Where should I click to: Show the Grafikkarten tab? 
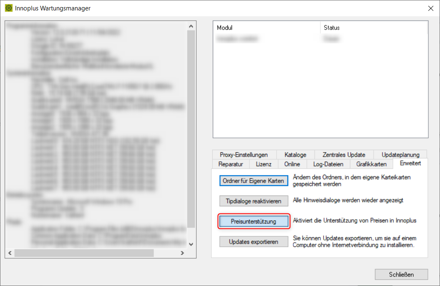click(371, 164)
